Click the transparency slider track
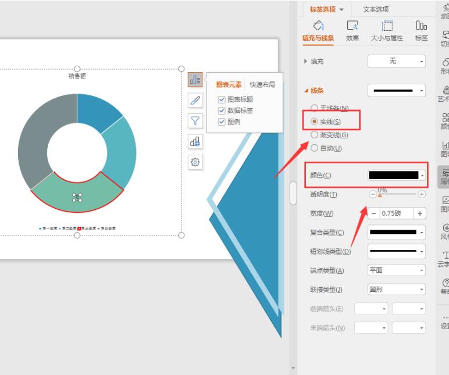Image resolution: width=449 pixels, height=375 pixels. [397, 194]
